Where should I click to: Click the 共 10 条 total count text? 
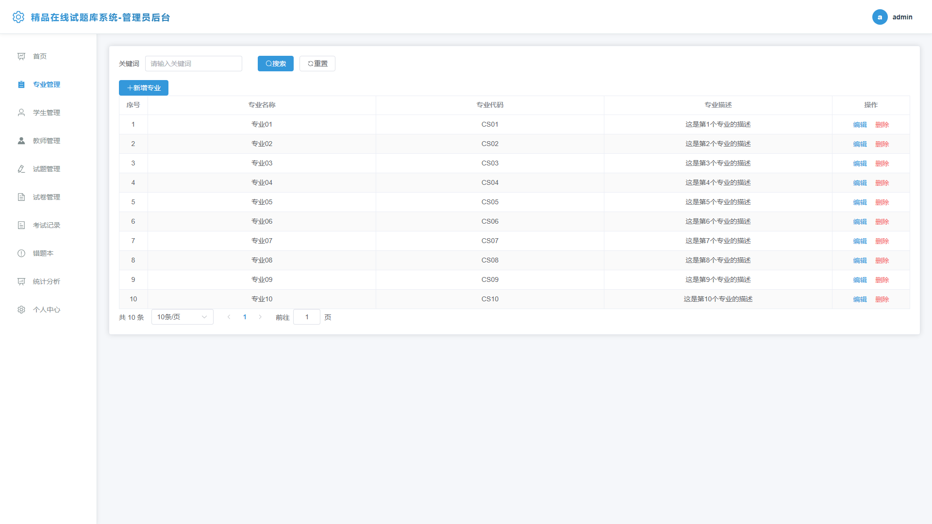pos(132,317)
